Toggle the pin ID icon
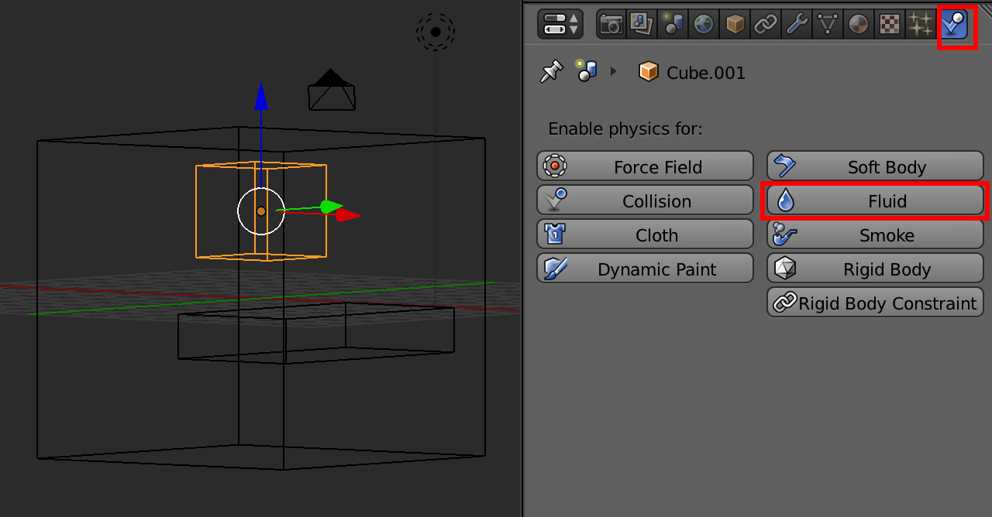The image size is (992, 517). (551, 72)
